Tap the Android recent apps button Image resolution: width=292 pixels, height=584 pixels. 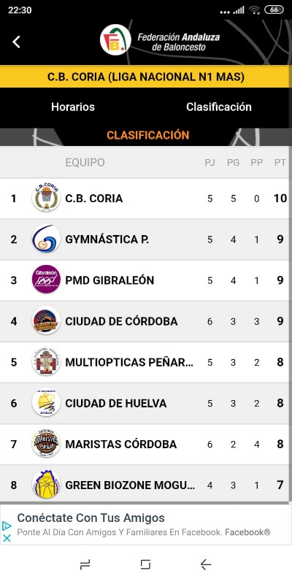point(85,564)
